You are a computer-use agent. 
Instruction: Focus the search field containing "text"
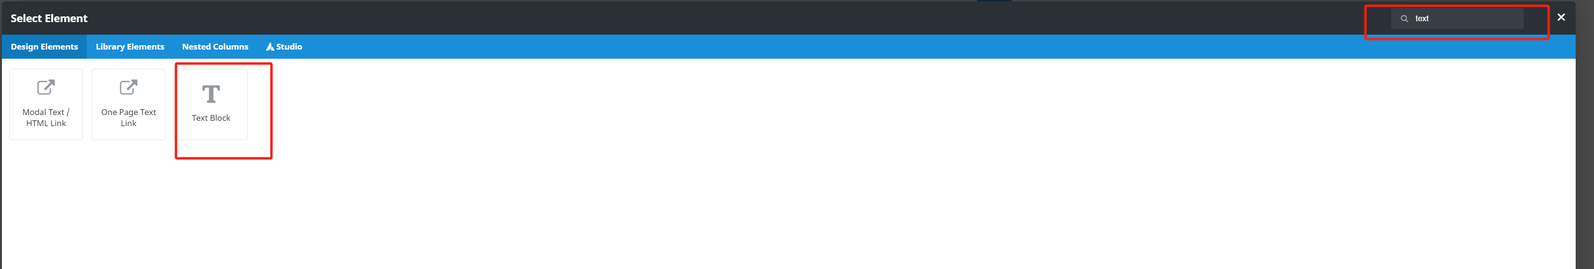coord(1457,18)
